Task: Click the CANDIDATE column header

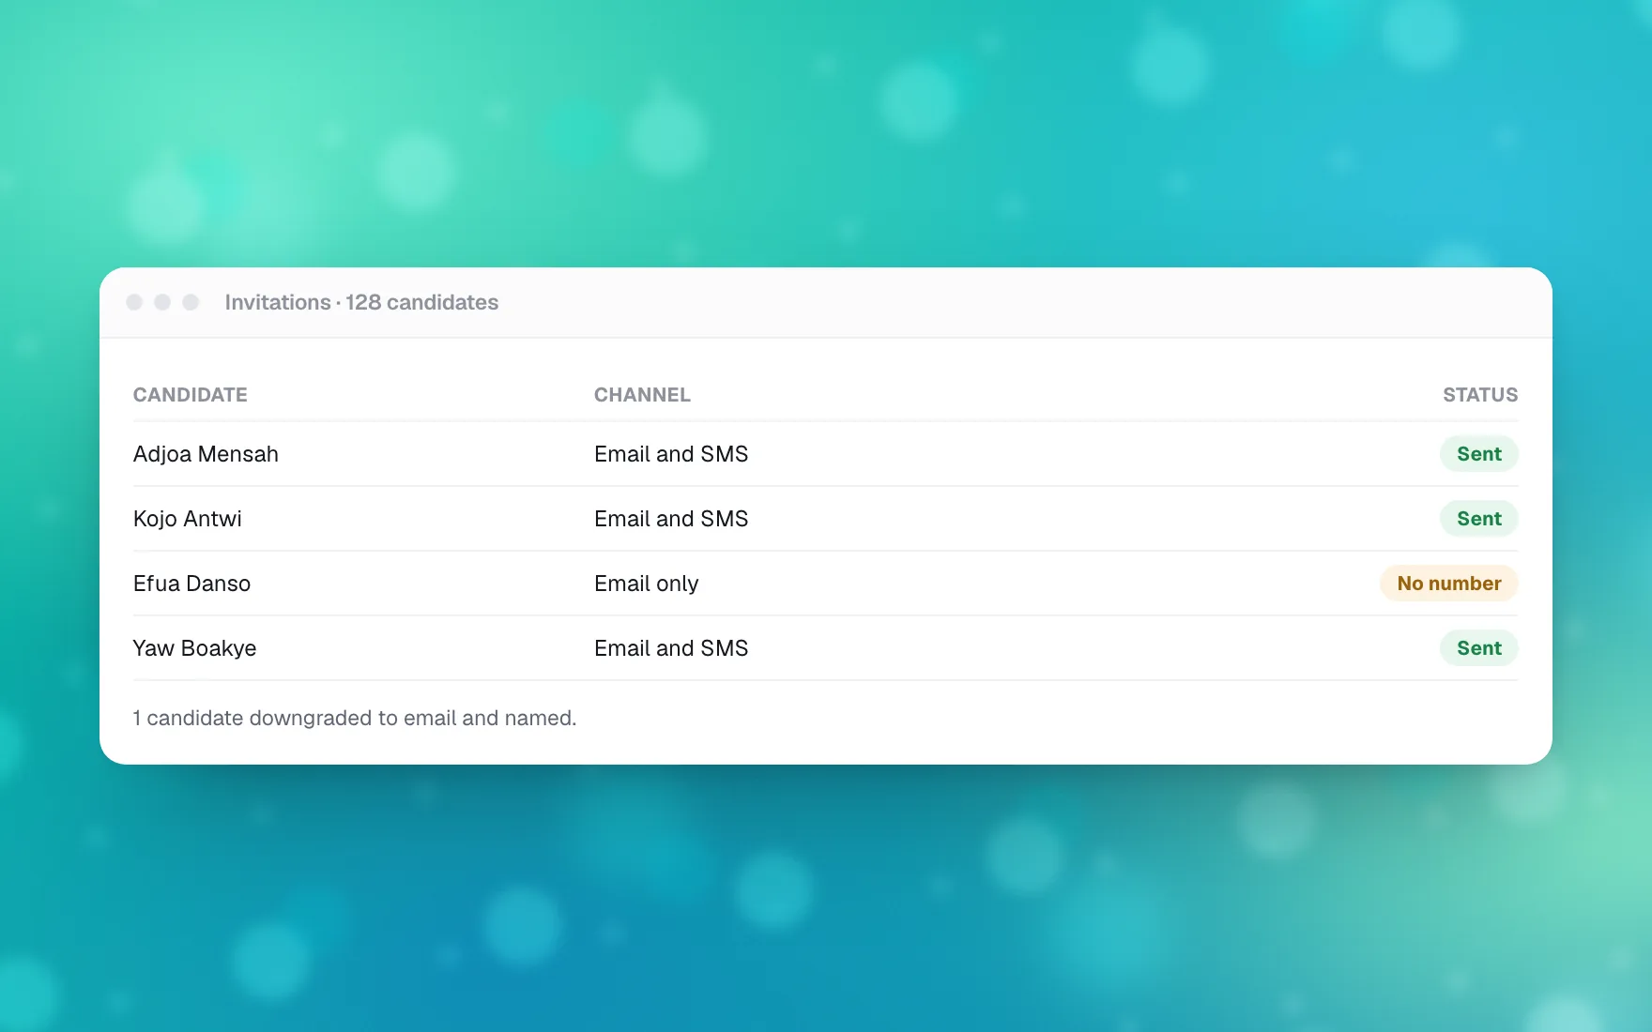Action: [191, 395]
